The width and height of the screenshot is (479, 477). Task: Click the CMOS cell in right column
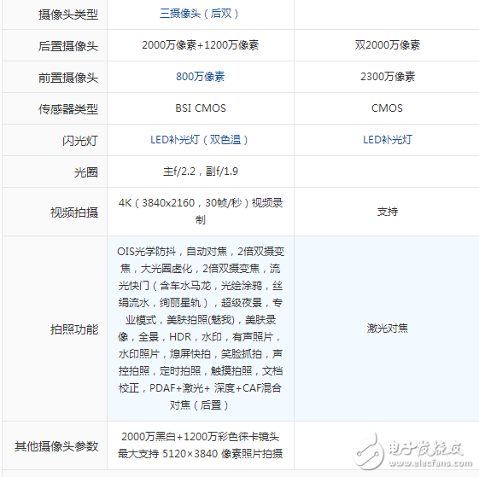click(387, 108)
